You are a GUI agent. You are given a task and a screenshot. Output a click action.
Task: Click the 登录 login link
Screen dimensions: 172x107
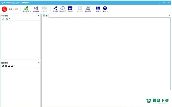click(10, 9)
